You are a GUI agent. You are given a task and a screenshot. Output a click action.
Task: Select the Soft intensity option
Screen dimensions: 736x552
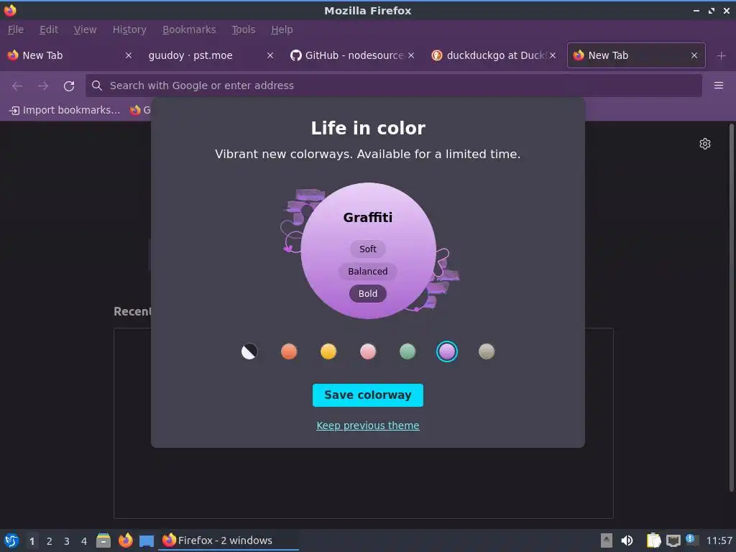point(367,249)
